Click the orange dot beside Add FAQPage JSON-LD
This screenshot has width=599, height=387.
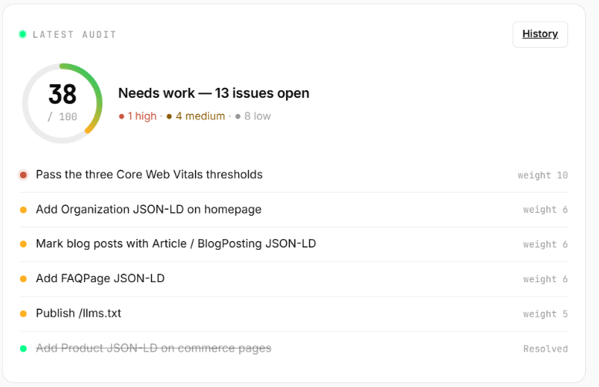point(23,279)
